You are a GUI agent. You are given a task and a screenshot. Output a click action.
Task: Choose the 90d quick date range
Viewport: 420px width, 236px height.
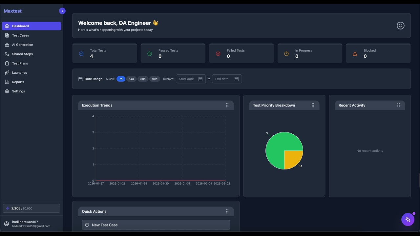click(x=155, y=79)
